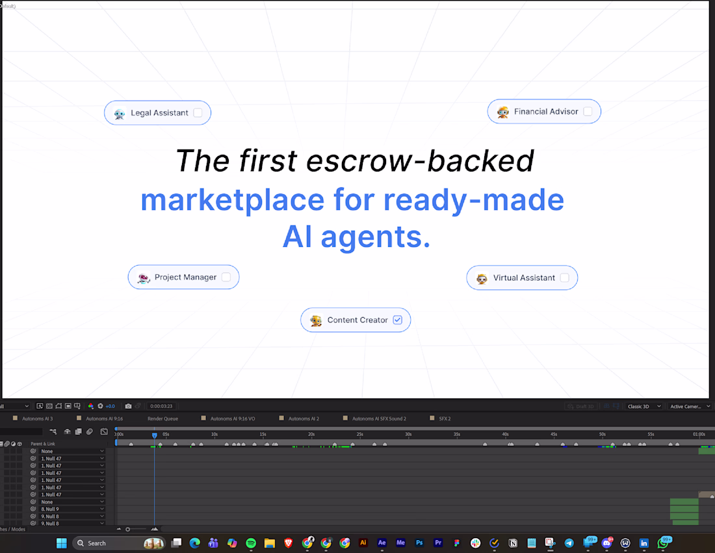This screenshot has height=553, width=715.
Task: Open the Classic 3D renderer dropdown
Action: pyautogui.click(x=644, y=406)
